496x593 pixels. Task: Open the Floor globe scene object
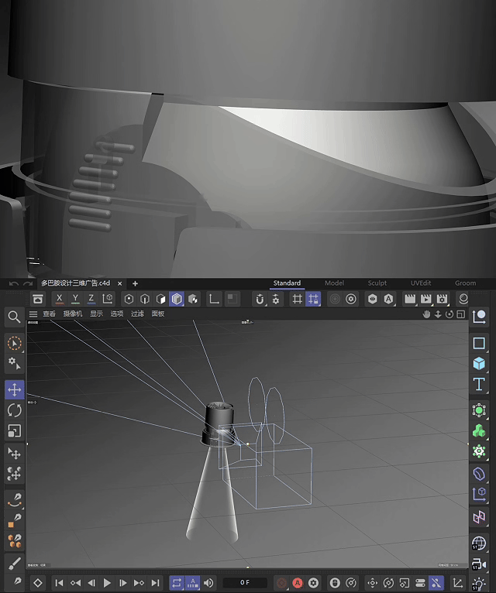coord(479,543)
